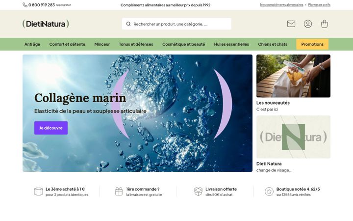Click into the product search field
Screen dimensions: 353x221
176,24
